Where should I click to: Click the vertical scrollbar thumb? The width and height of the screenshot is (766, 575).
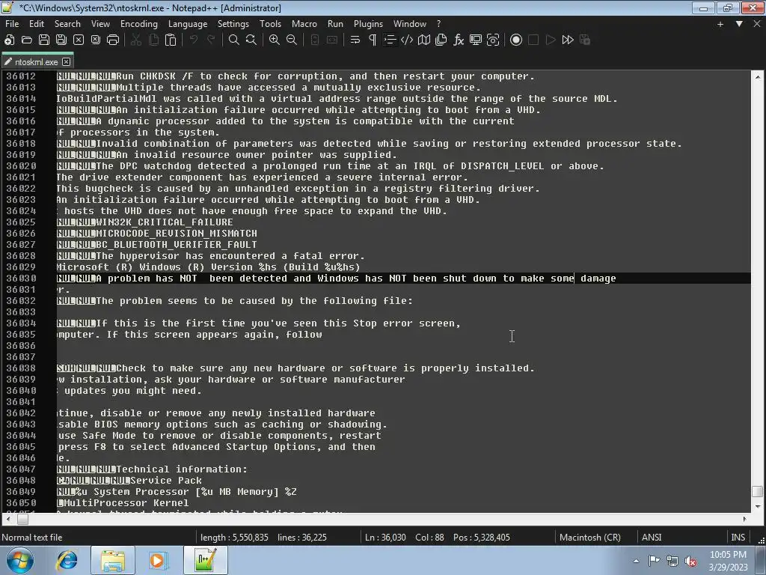click(757, 491)
